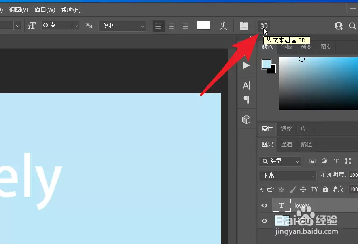The width and height of the screenshot is (358, 244).
Task: Lock all padlock icon
Action: pos(325,189)
